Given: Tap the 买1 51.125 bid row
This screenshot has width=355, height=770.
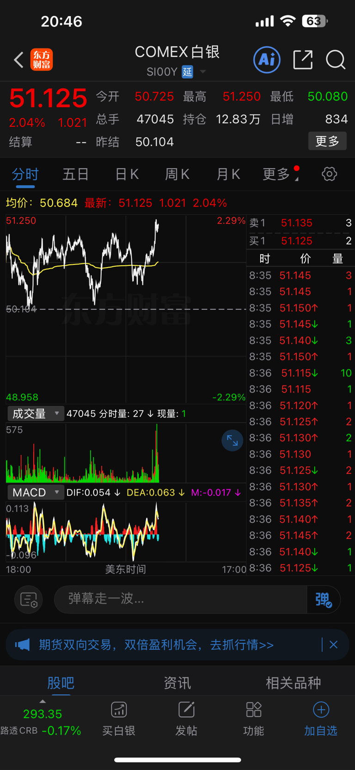Looking at the screenshot, I should tap(300, 241).
